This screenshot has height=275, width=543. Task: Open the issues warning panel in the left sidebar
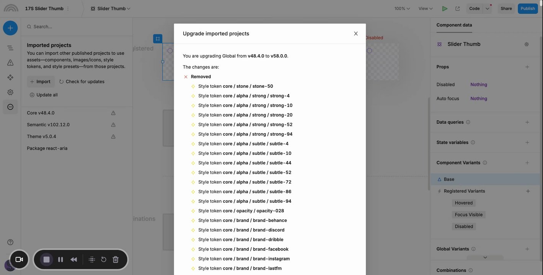pos(10,63)
